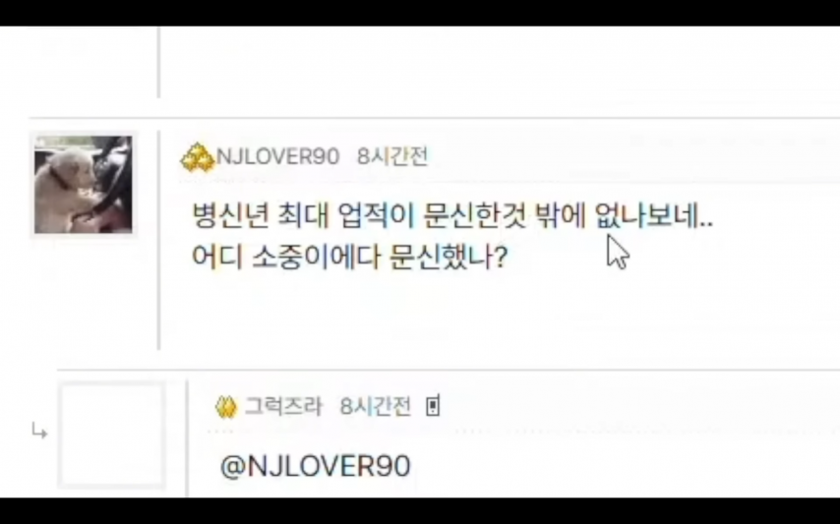
Task: Click the reply arrow icon left of blank avatar
Action: click(x=39, y=431)
